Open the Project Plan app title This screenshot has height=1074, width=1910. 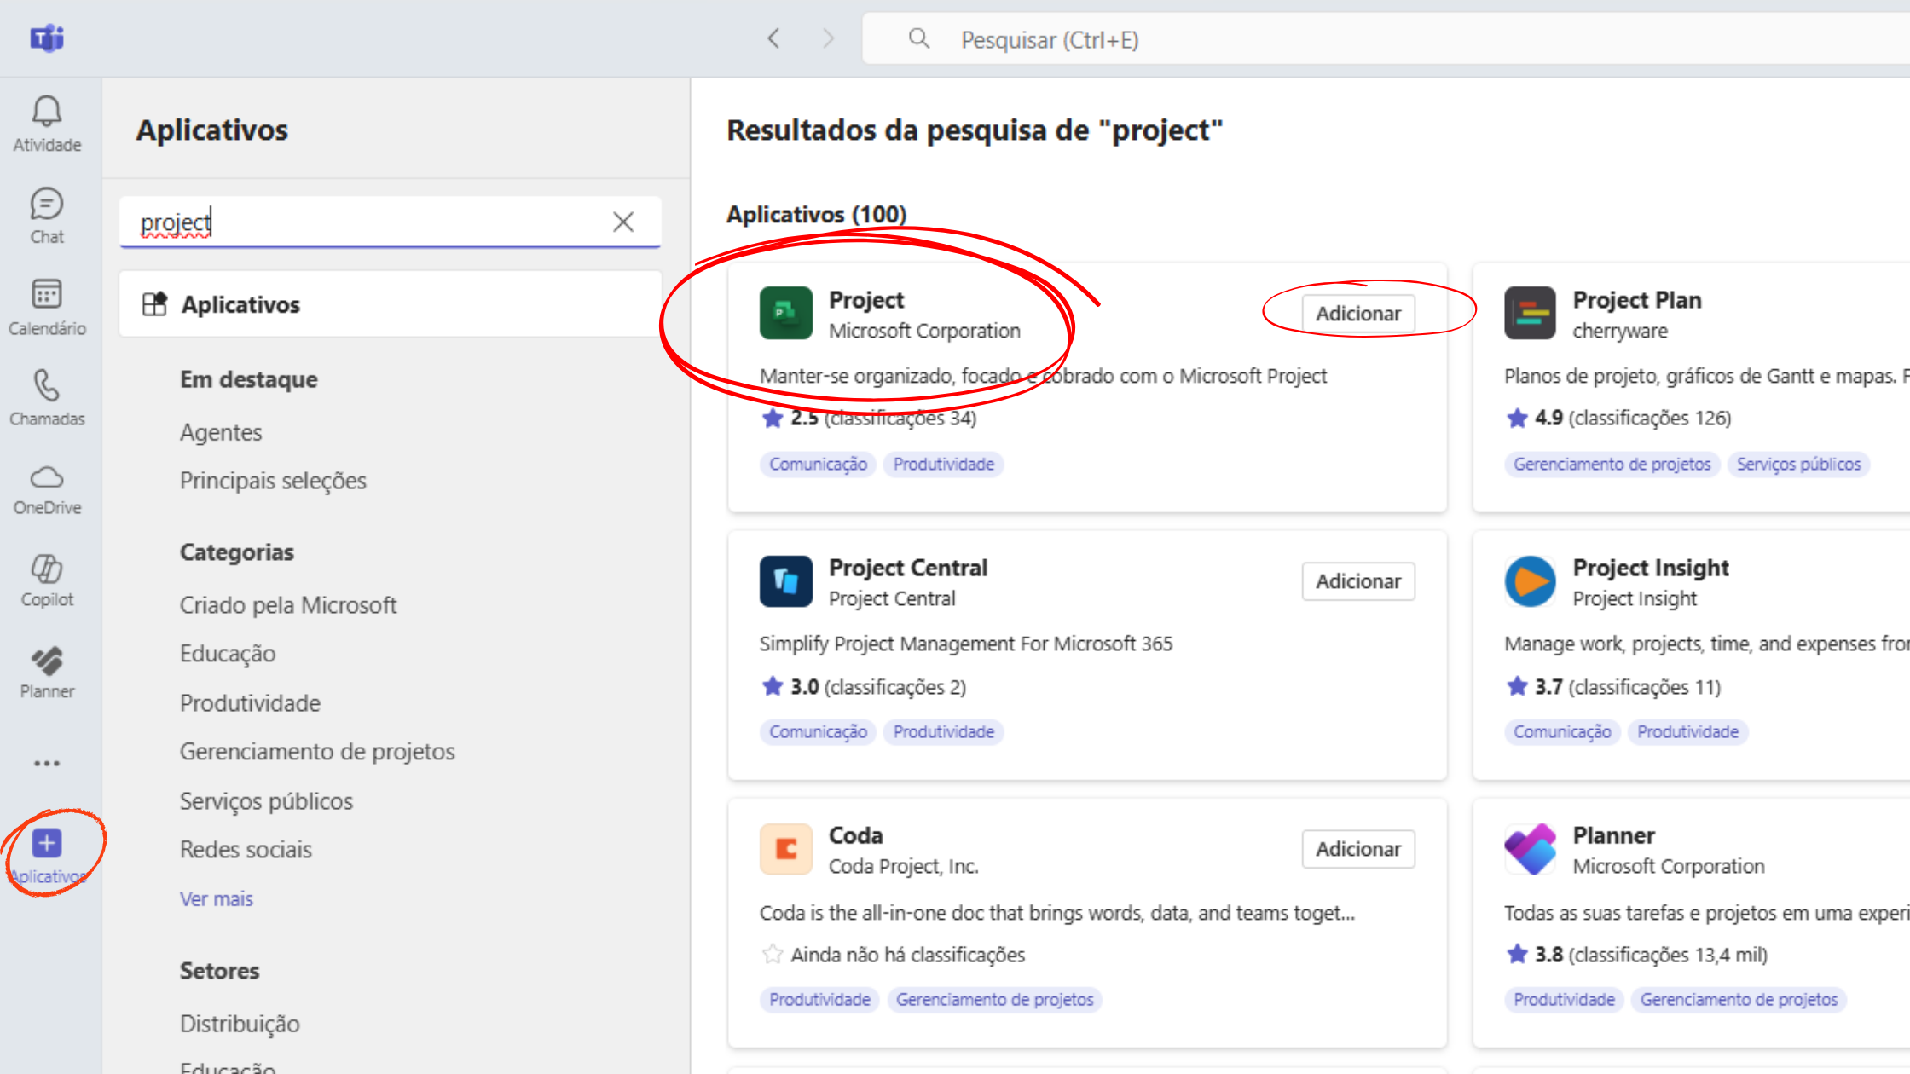1637,300
